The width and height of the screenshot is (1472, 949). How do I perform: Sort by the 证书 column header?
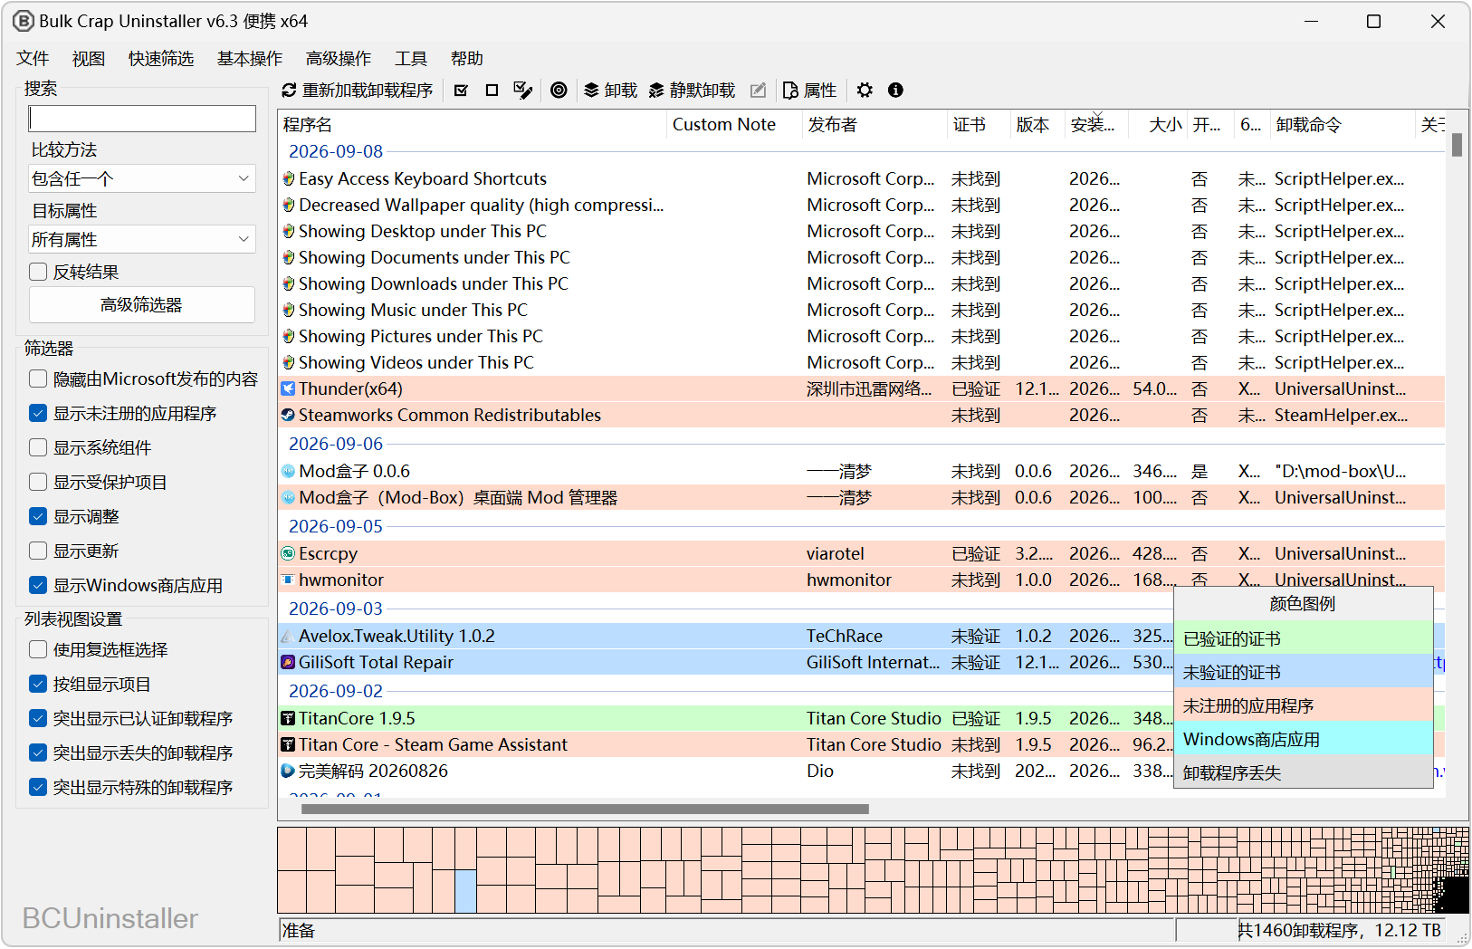point(979,125)
